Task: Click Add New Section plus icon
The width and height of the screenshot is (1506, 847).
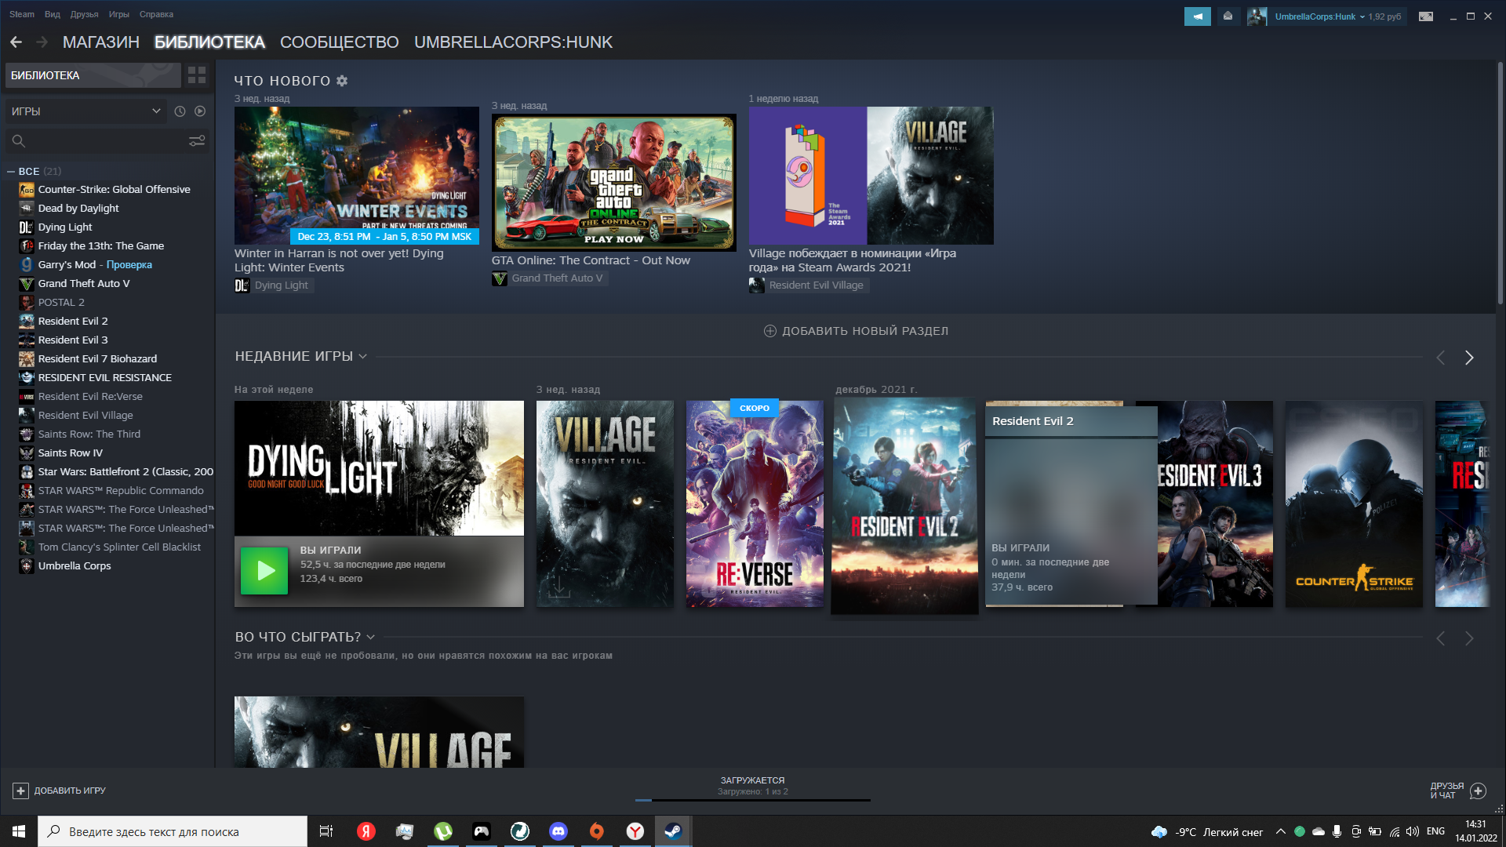Action: click(770, 331)
